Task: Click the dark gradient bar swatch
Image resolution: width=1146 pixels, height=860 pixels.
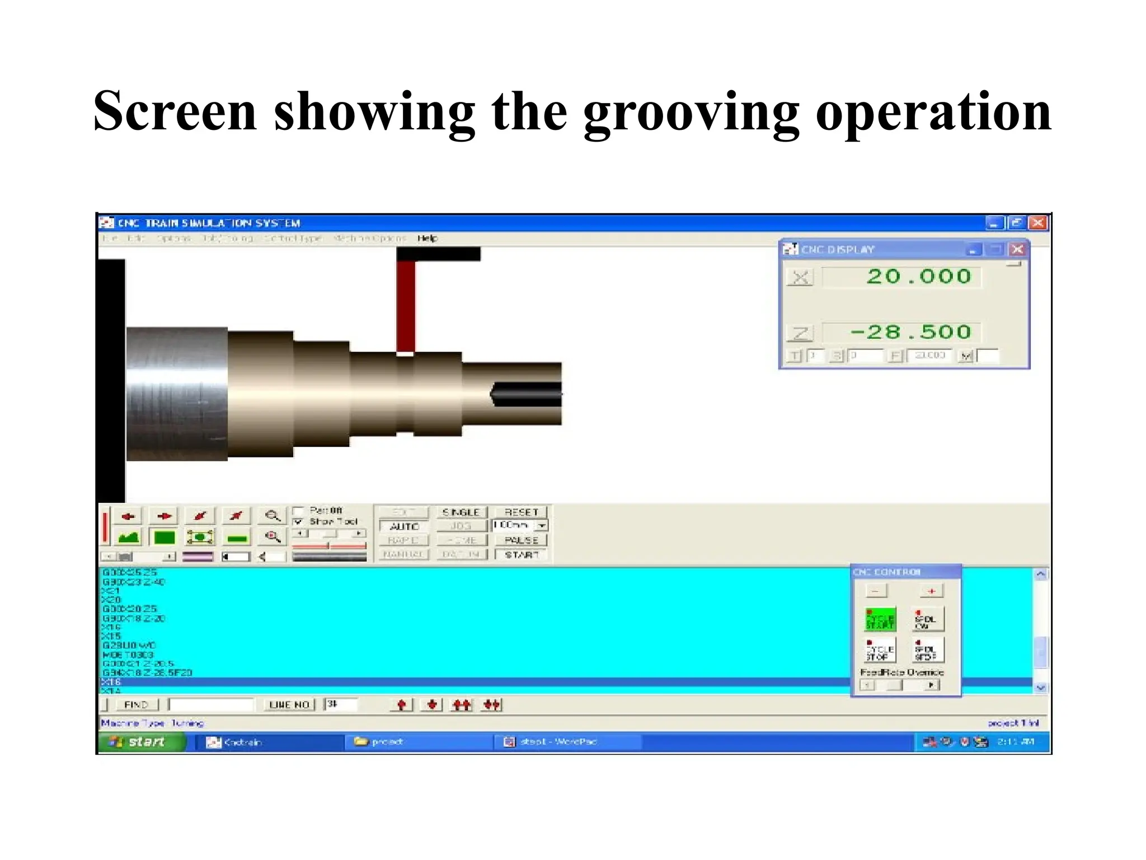Action: pos(329,557)
